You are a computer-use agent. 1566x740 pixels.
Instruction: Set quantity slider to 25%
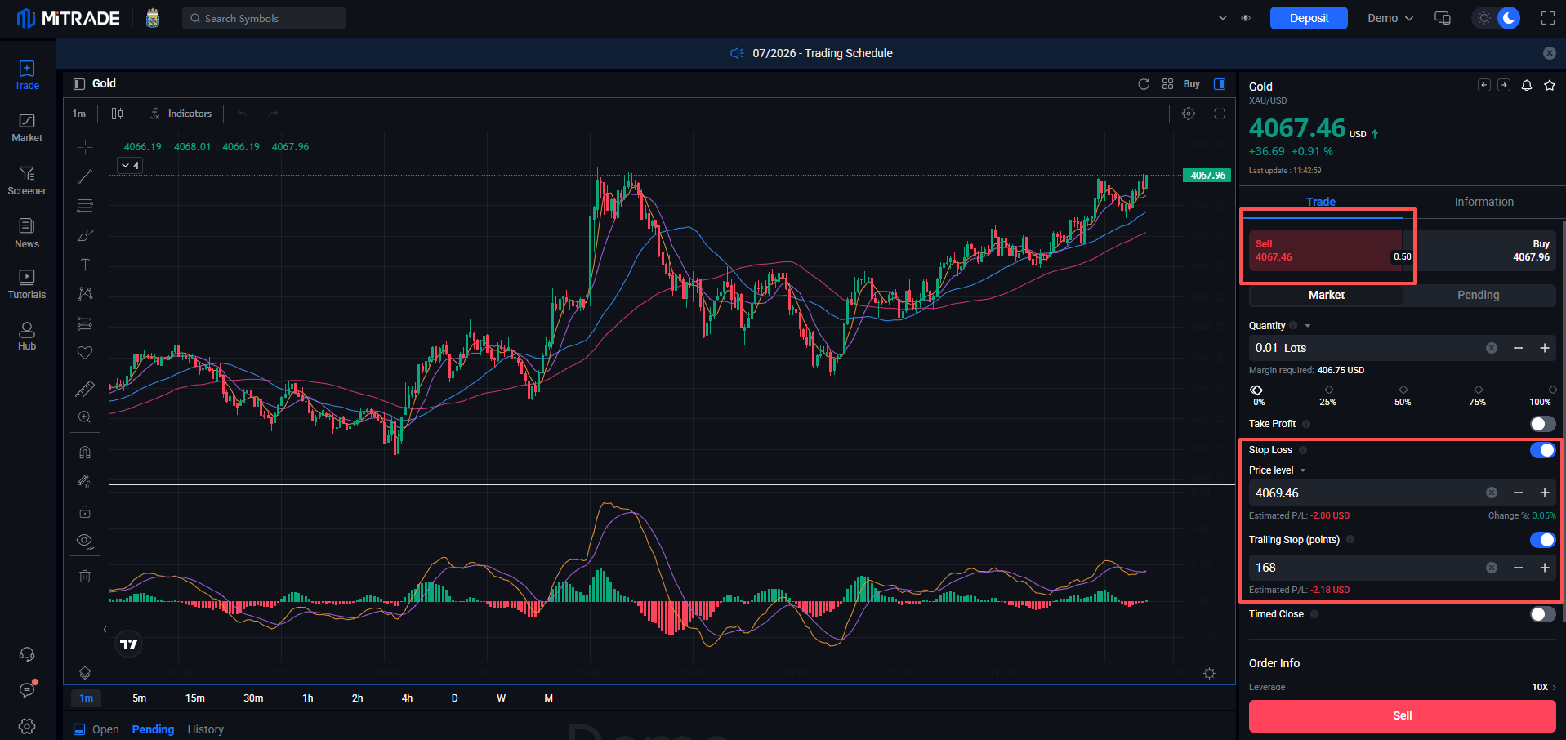click(x=1328, y=390)
